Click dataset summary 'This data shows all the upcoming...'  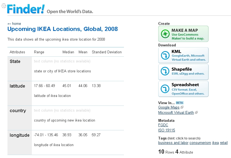tap(56, 39)
